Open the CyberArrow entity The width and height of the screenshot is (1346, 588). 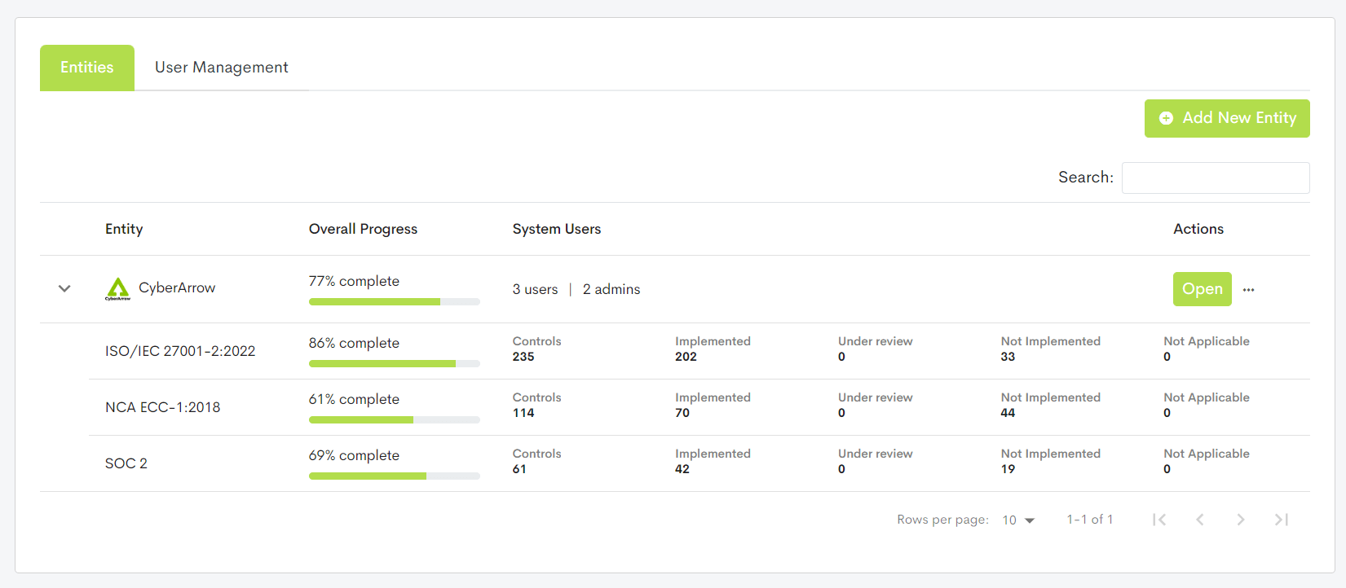click(1202, 289)
